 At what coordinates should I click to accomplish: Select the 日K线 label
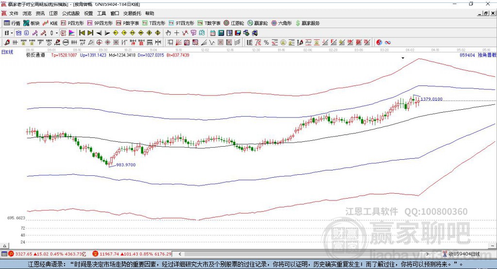click(7, 52)
